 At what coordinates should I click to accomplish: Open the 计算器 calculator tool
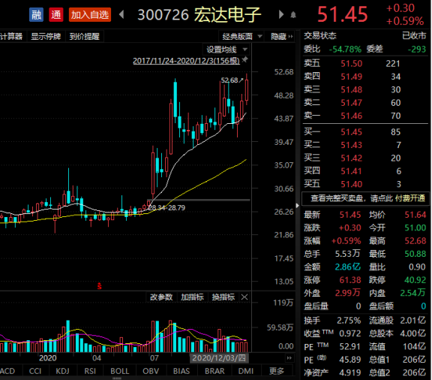[x=11, y=36]
